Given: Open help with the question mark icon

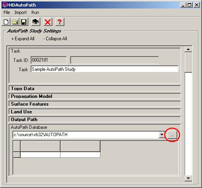Looking at the screenshot, I should 60,22.
